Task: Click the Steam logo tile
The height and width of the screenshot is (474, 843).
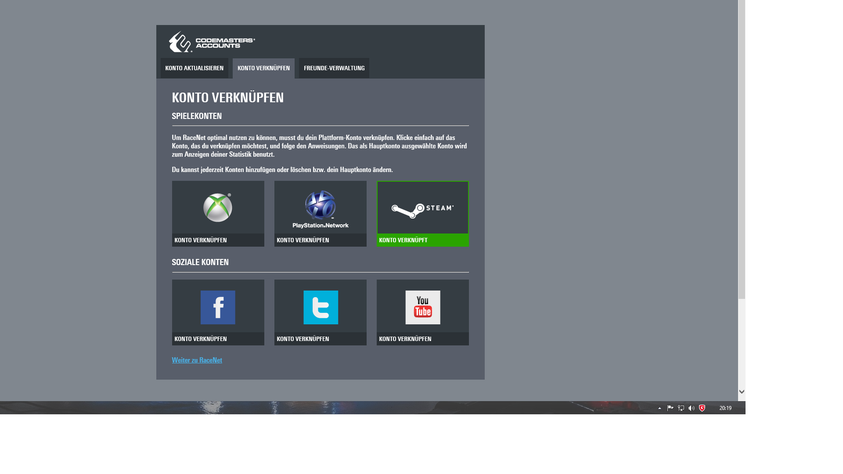Action: point(422,208)
